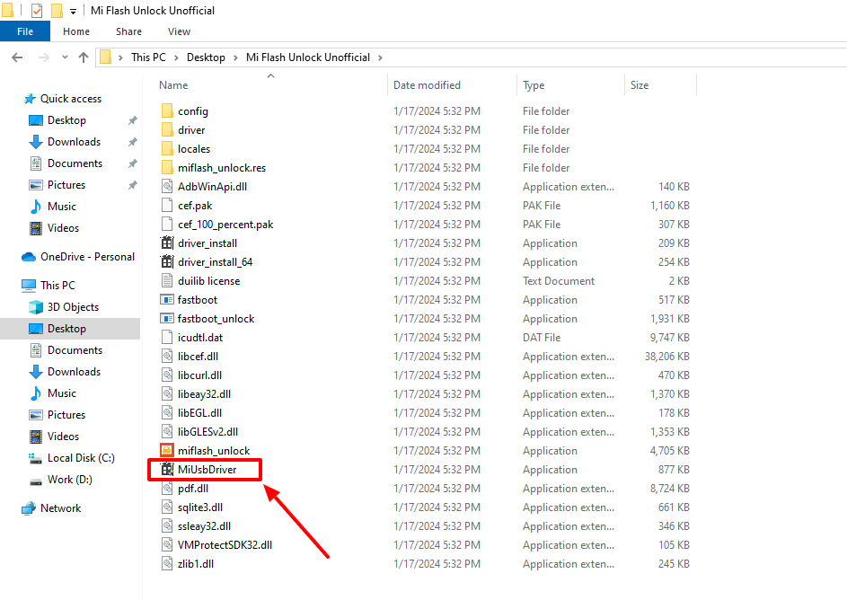Select the ssleay32.dll file name
This screenshot has height=600, width=847.
204,526
